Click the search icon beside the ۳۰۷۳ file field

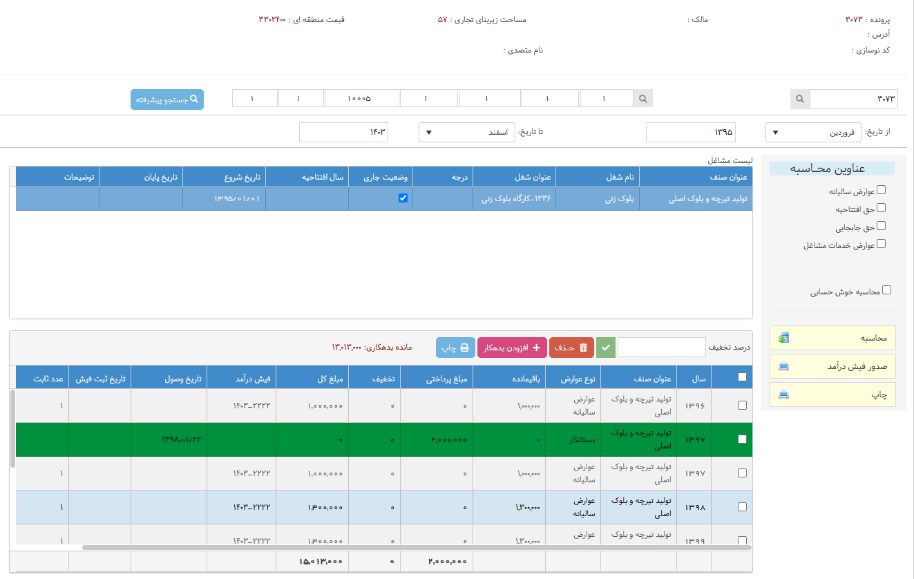[800, 99]
